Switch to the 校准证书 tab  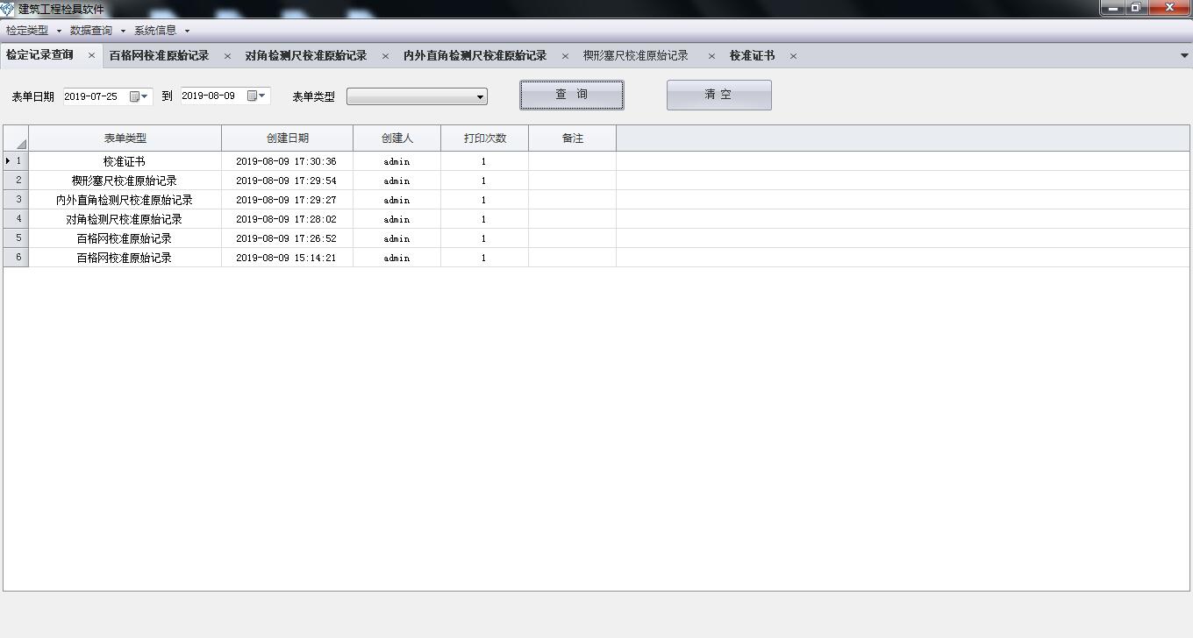tap(752, 56)
